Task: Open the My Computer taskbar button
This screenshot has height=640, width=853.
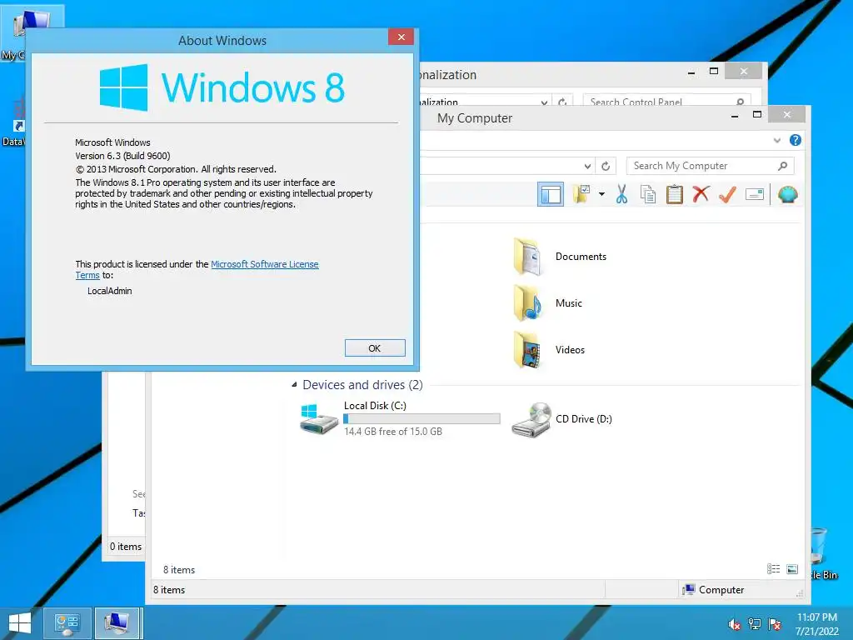Action: click(118, 623)
